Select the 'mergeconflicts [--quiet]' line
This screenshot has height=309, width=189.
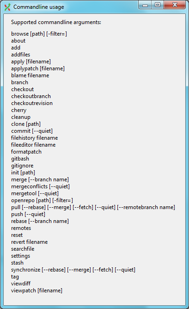click(40, 186)
